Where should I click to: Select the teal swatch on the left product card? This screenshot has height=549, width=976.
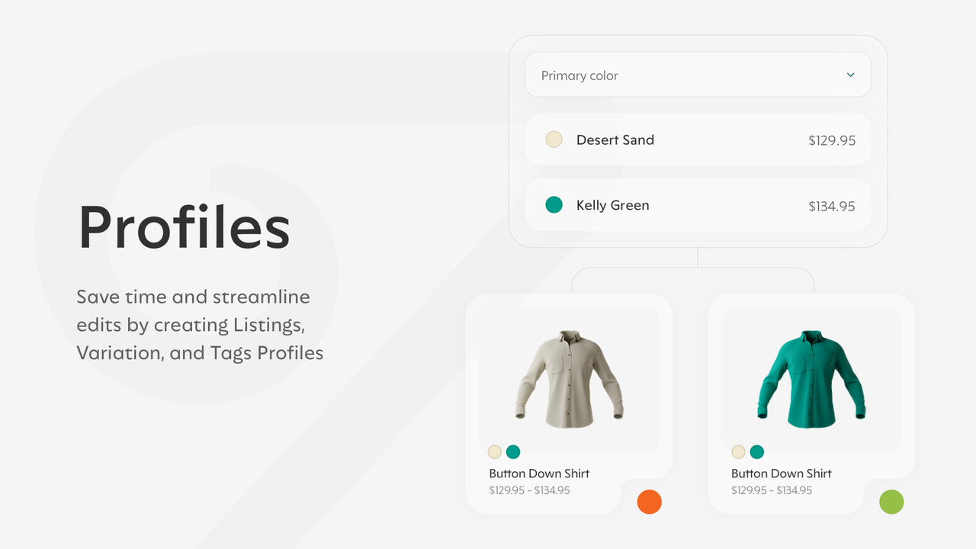pos(513,451)
